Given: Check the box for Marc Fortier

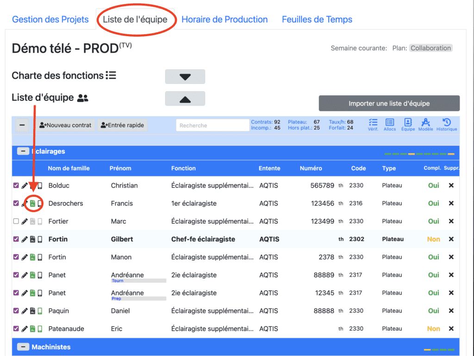Looking at the screenshot, I should 16,221.
